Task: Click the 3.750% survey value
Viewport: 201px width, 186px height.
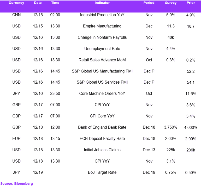Action: coord(171,127)
